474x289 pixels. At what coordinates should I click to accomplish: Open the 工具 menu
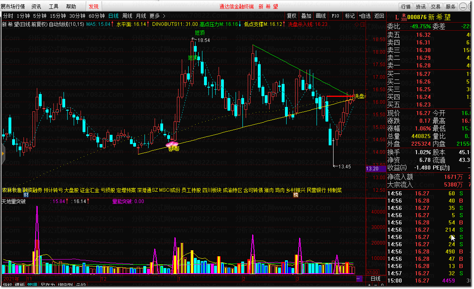pos(53,6)
